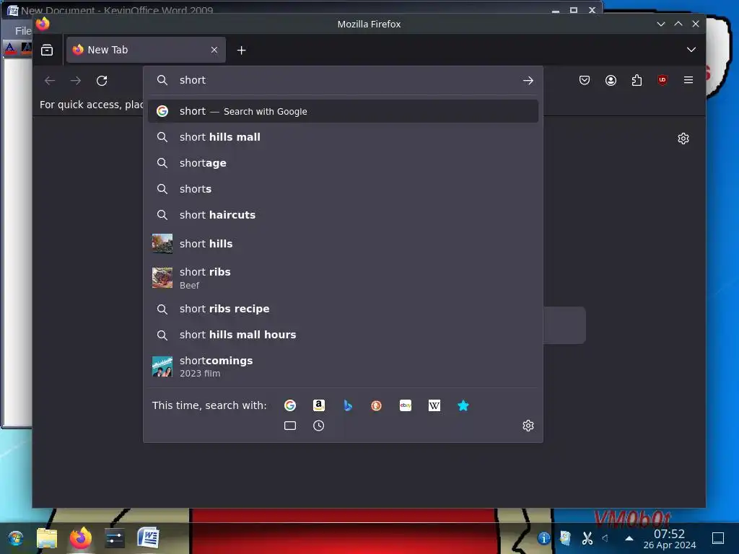Choose 'short haircuts' suggestion

coord(343,215)
